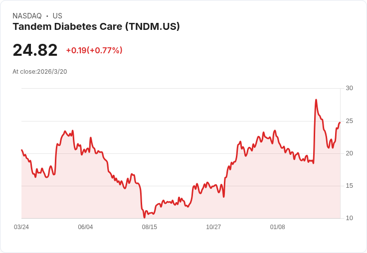Click the At close:2026/3/20 timestamp
This screenshot has height=253, width=367.
[40, 72]
